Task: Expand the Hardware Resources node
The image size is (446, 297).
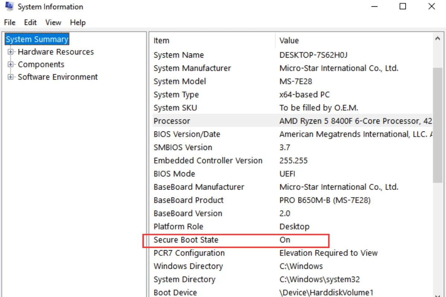Action: (x=11, y=52)
